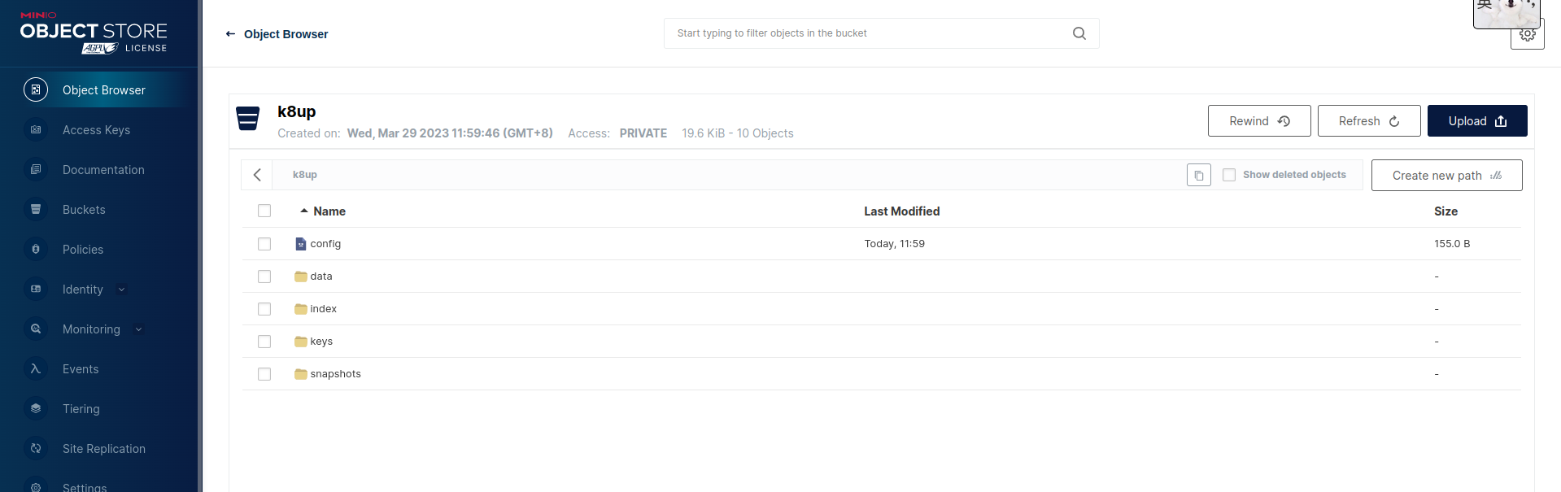Open the data folder
Image resolution: width=1561 pixels, height=492 pixels.
coord(320,276)
